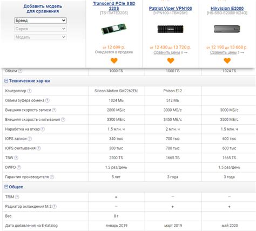Click the Transcend SSD product image

pyautogui.click(x=114, y=29)
